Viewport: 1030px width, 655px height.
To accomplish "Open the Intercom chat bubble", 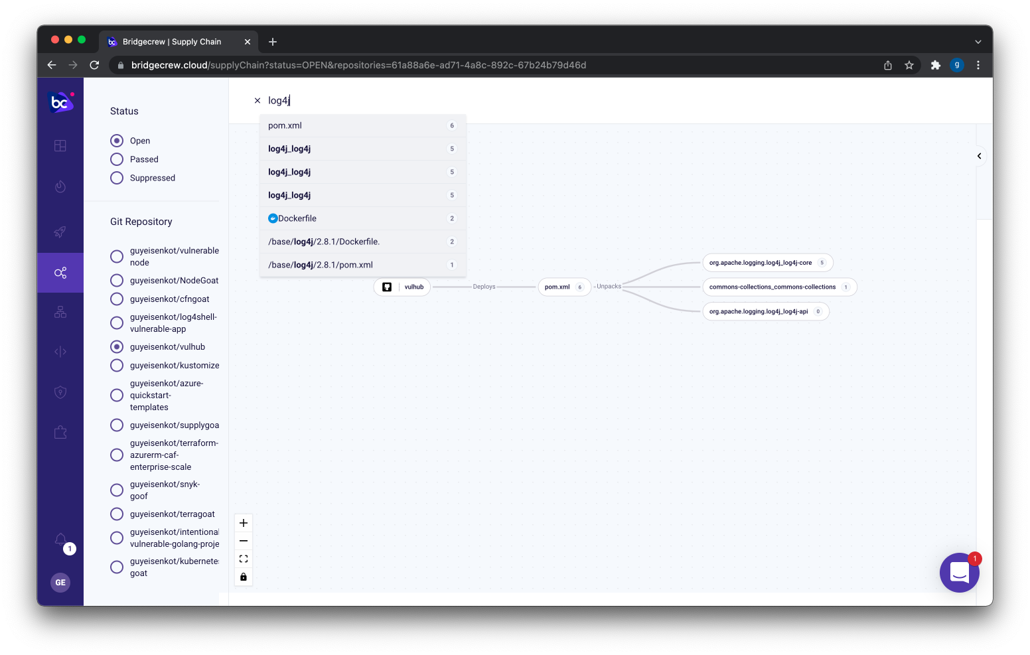I will pos(960,573).
